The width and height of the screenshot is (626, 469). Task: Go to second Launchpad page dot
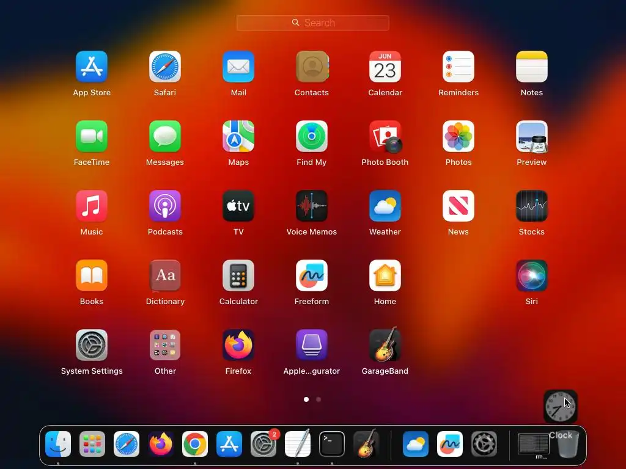(x=319, y=399)
